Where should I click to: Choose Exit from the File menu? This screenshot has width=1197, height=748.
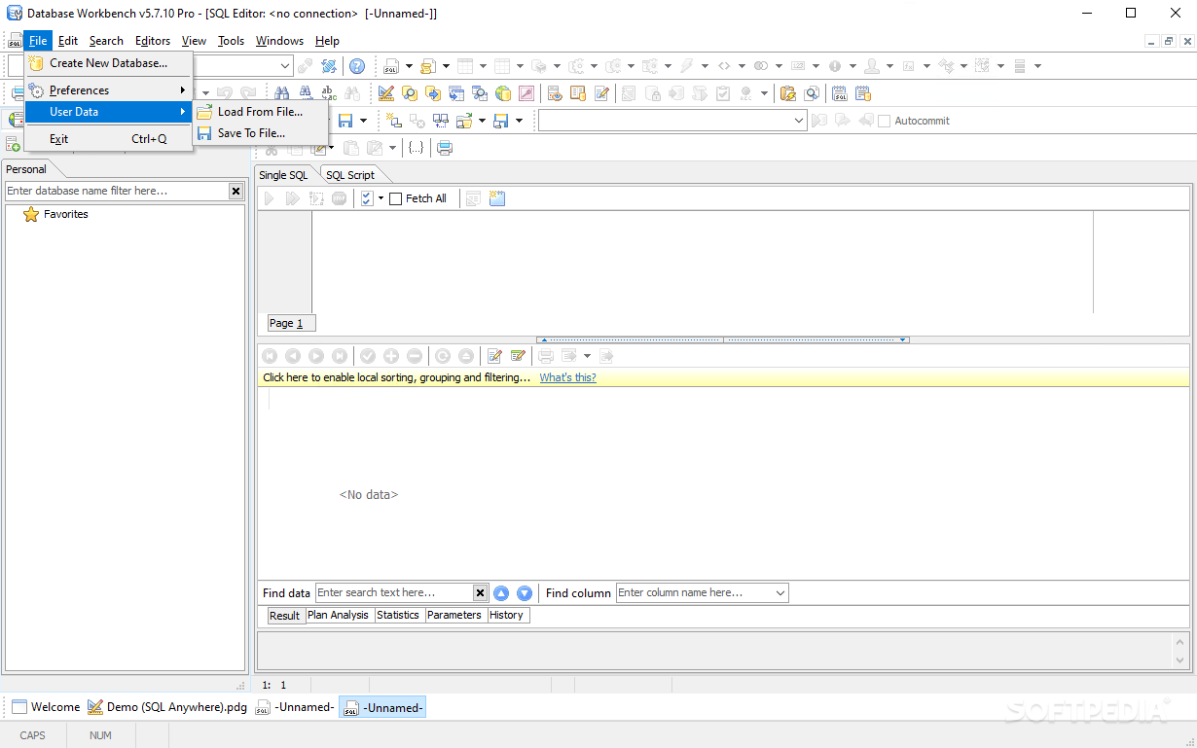pyautogui.click(x=108, y=139)
